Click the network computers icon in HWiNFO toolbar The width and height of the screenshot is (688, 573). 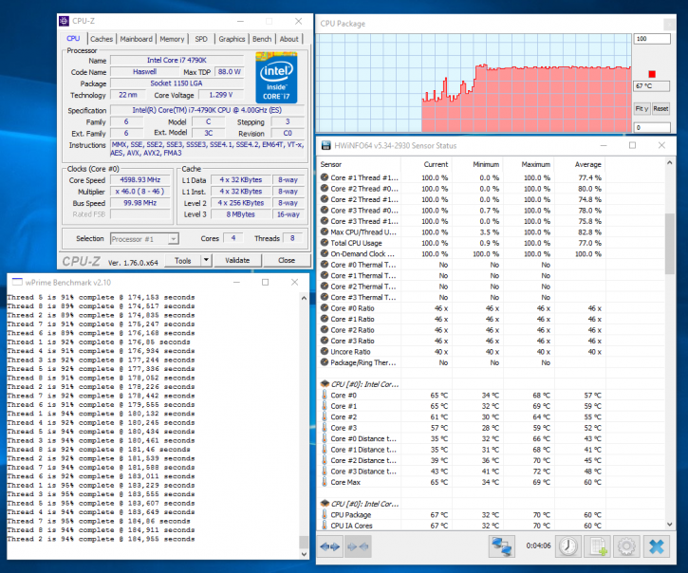[501, 546]
